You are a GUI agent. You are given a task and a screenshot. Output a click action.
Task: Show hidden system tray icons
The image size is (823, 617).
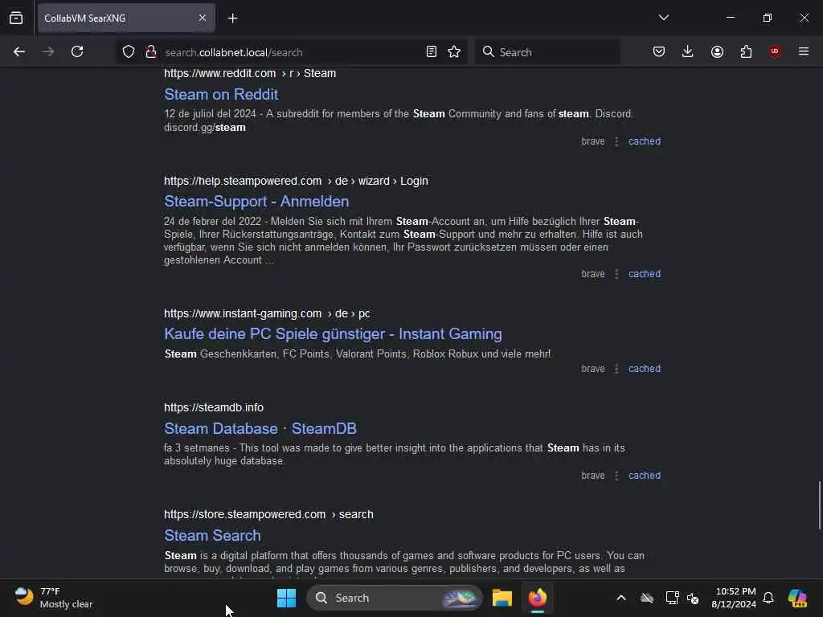click(621, 598)
